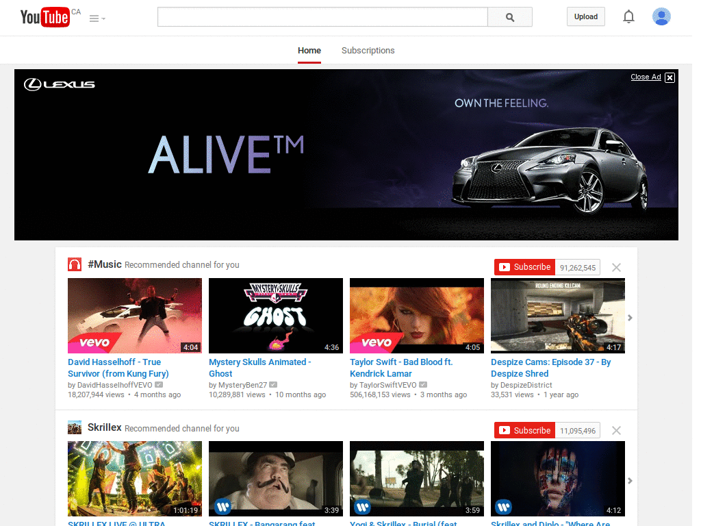Click #Music subscriber count 91,262,545
Viewport: 701px width, 526px height.
coord(578,268)
